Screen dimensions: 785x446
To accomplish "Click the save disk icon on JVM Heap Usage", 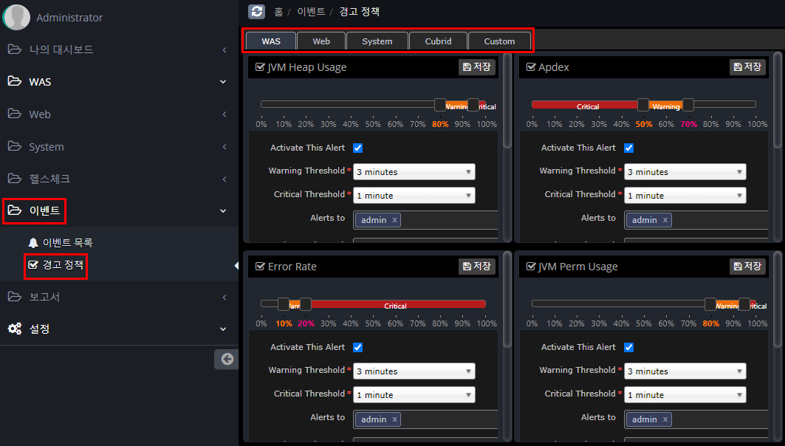I will (x=466, y=66).
